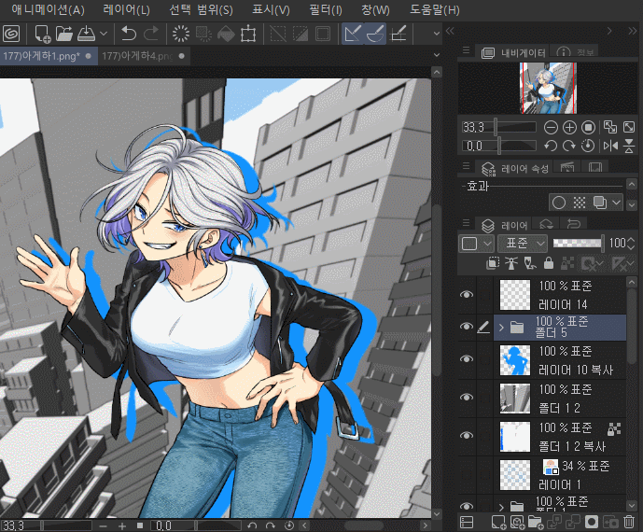Adjust the layer opacity slider

click(x=579, y=244)
